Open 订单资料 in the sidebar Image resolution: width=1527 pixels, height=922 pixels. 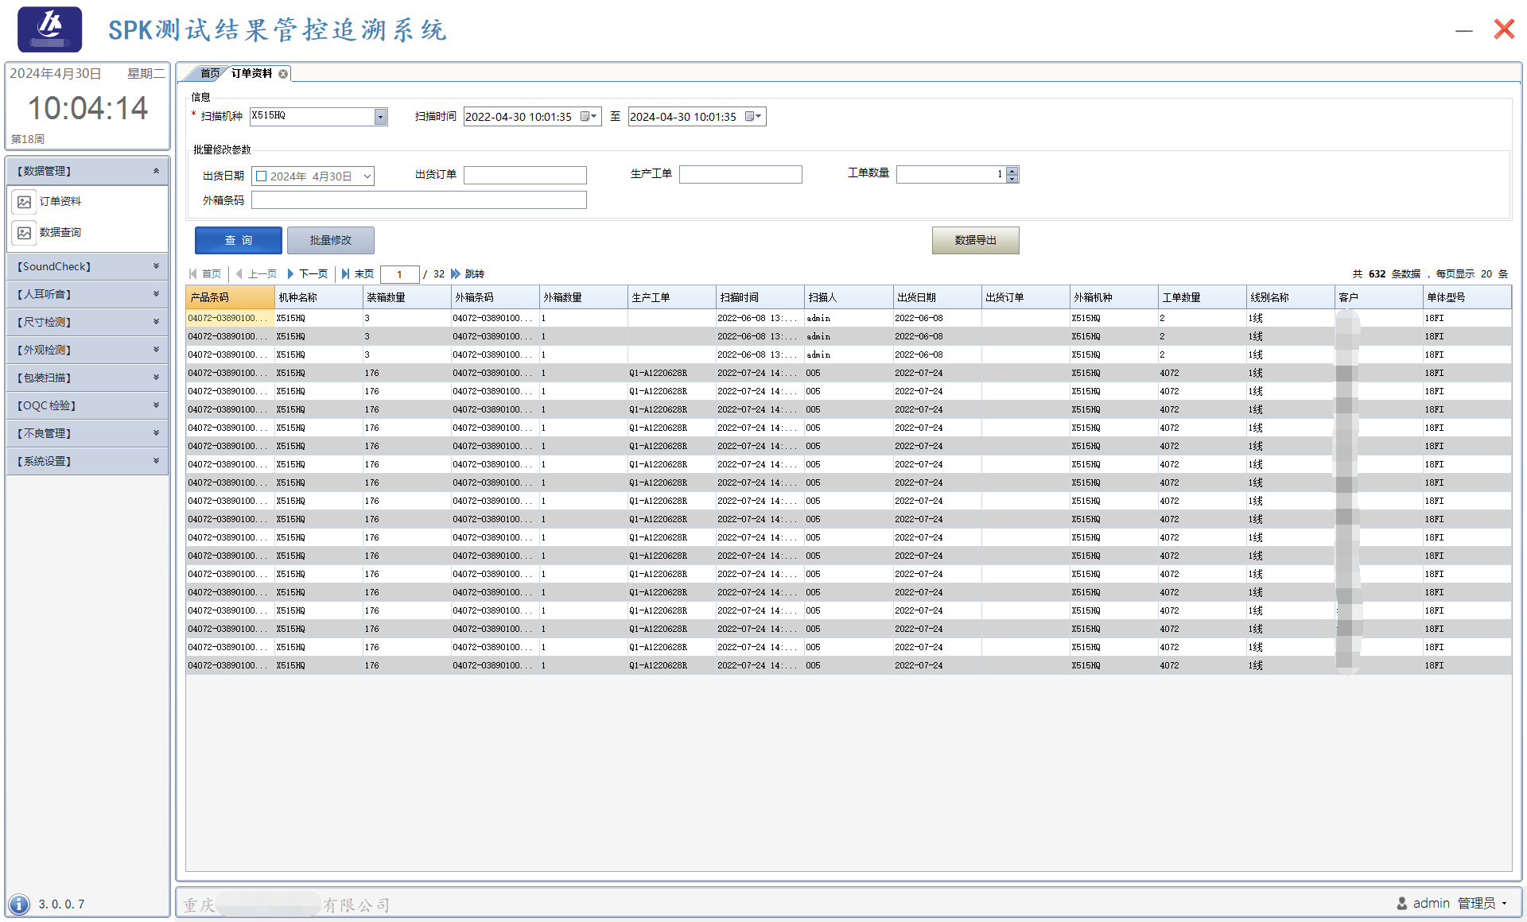click(60, 202)
